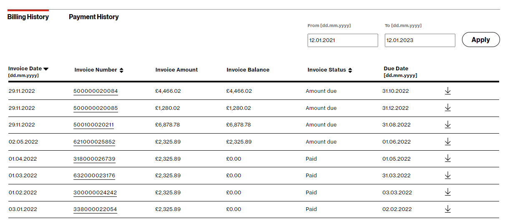Download invoice 621000025852
The width and height of the screenshot is (505, 221).
(448, 142)
